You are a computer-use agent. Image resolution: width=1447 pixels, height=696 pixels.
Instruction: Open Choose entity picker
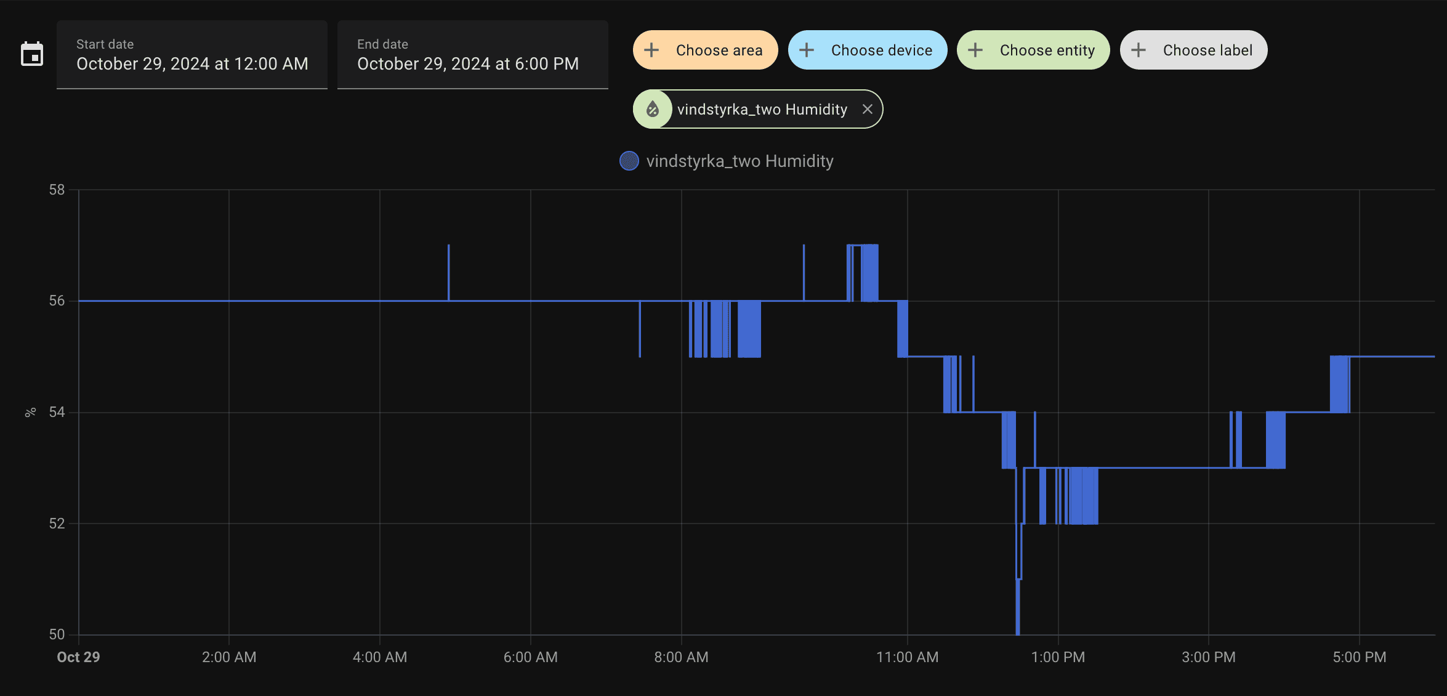tap(1047, 51)
